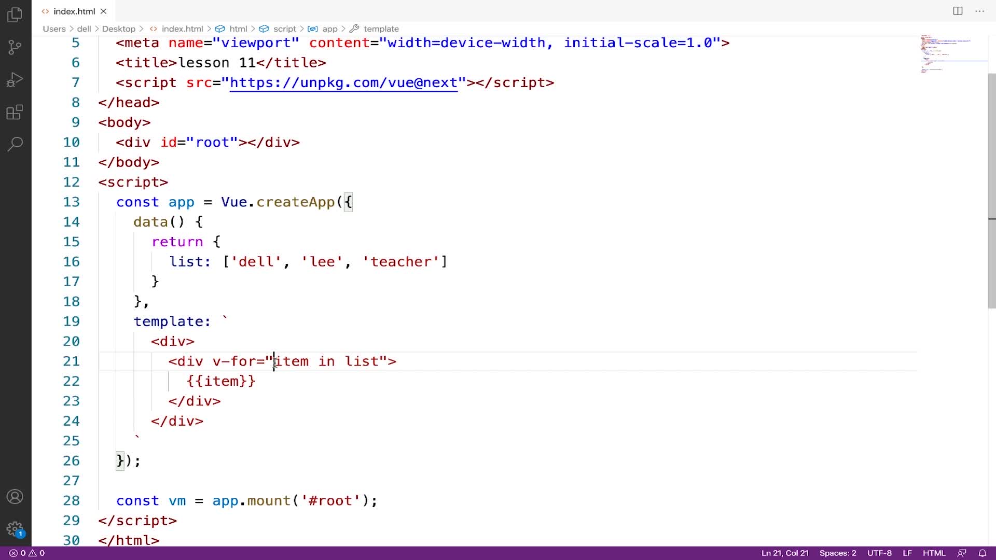
Task: Open the notifications bell in status bar
Action: (982, 553)
